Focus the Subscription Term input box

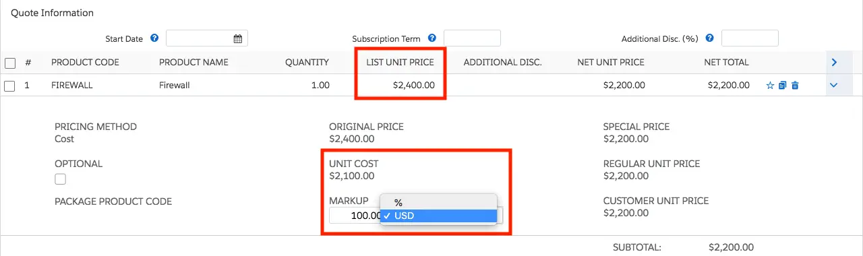pos(472,38)
